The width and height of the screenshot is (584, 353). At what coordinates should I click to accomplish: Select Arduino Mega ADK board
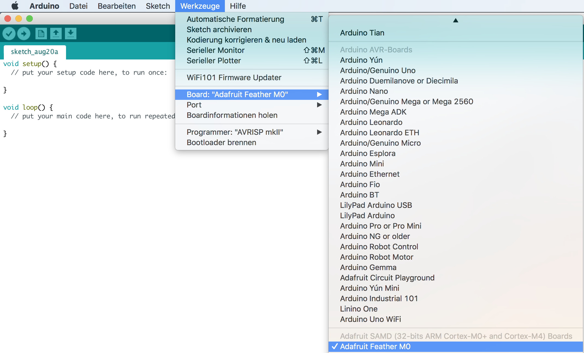click(455, 112)
